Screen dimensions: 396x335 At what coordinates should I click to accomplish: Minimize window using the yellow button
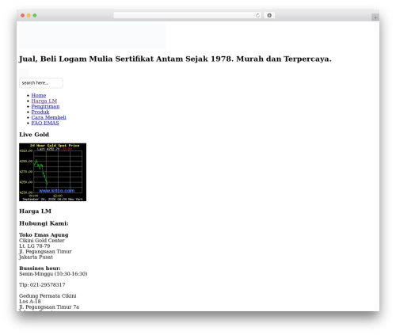29,16
